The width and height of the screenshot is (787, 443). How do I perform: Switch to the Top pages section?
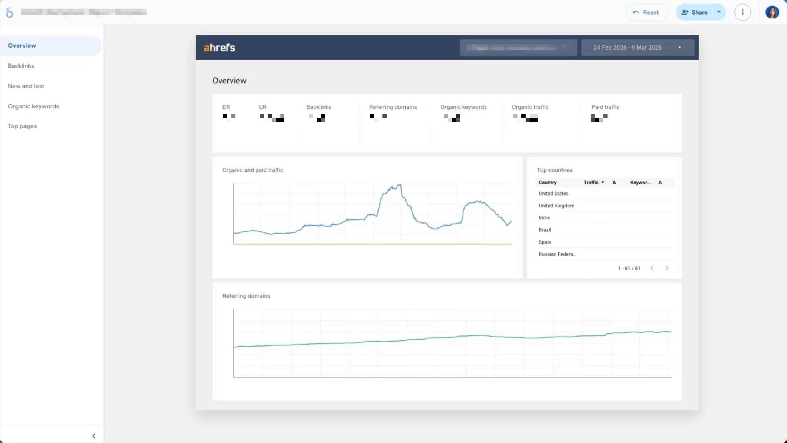(22, 126)
